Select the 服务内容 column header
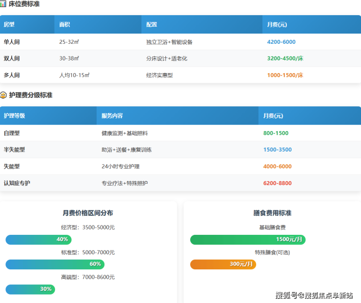361x303 pixels. coord(112,116)
